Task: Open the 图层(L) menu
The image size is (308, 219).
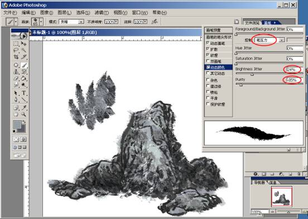Action: pos(64,13)
